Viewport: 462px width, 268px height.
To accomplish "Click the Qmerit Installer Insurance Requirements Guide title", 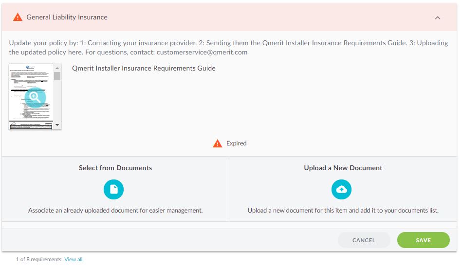I will [x=144, y=68].
